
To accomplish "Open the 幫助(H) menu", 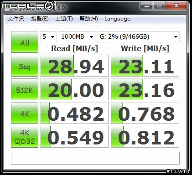I will tap(88, 19).
